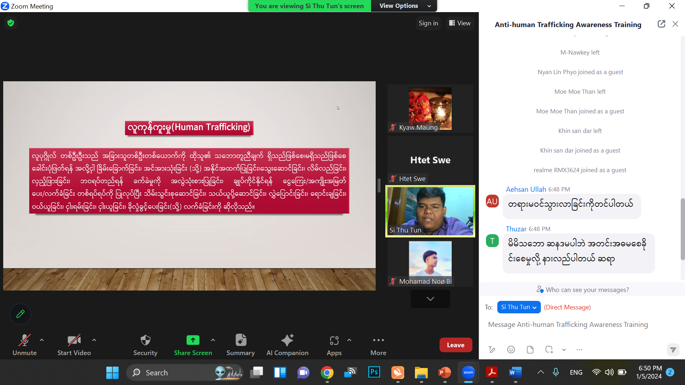Open the emoji picker in chat
Screen dimensions: 685x385
pyautogui.click(x=511, y=350)
